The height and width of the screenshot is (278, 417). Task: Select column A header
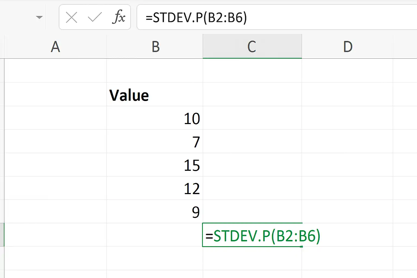click(55, 46)
